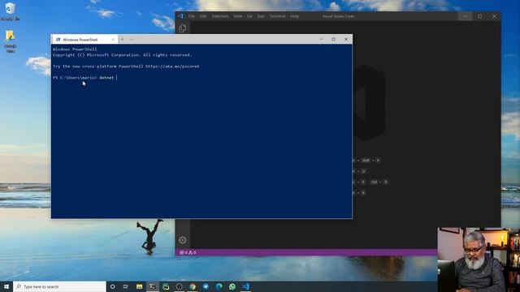The image size is (520, 292).
Task: Click the warnings count in VS Code status bar
Action: click(x=193, y=252)
